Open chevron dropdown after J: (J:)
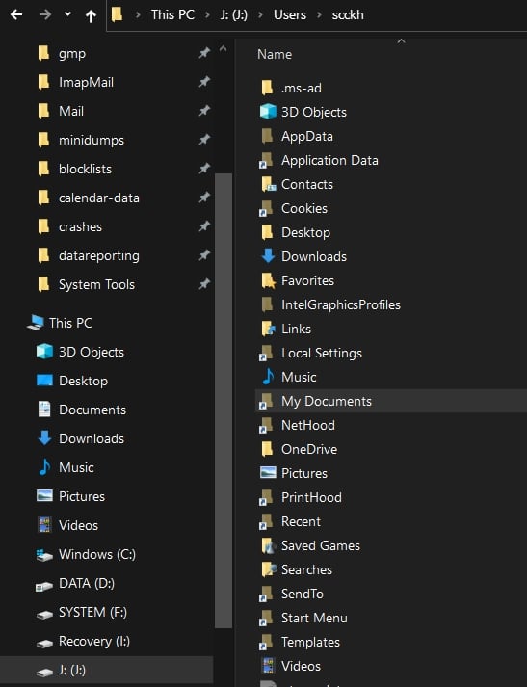This screenshot has height=687, width=527. 261,14
